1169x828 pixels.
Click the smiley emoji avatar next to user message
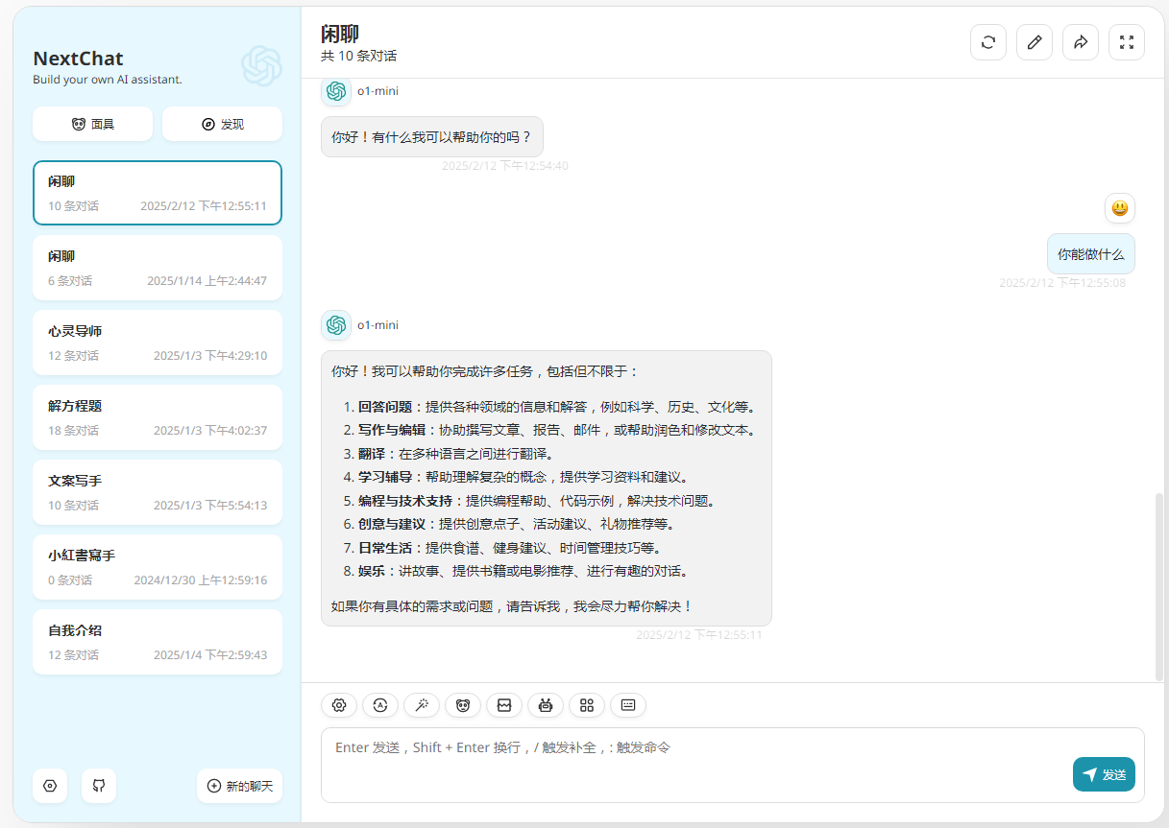[x=1119, y=208]
